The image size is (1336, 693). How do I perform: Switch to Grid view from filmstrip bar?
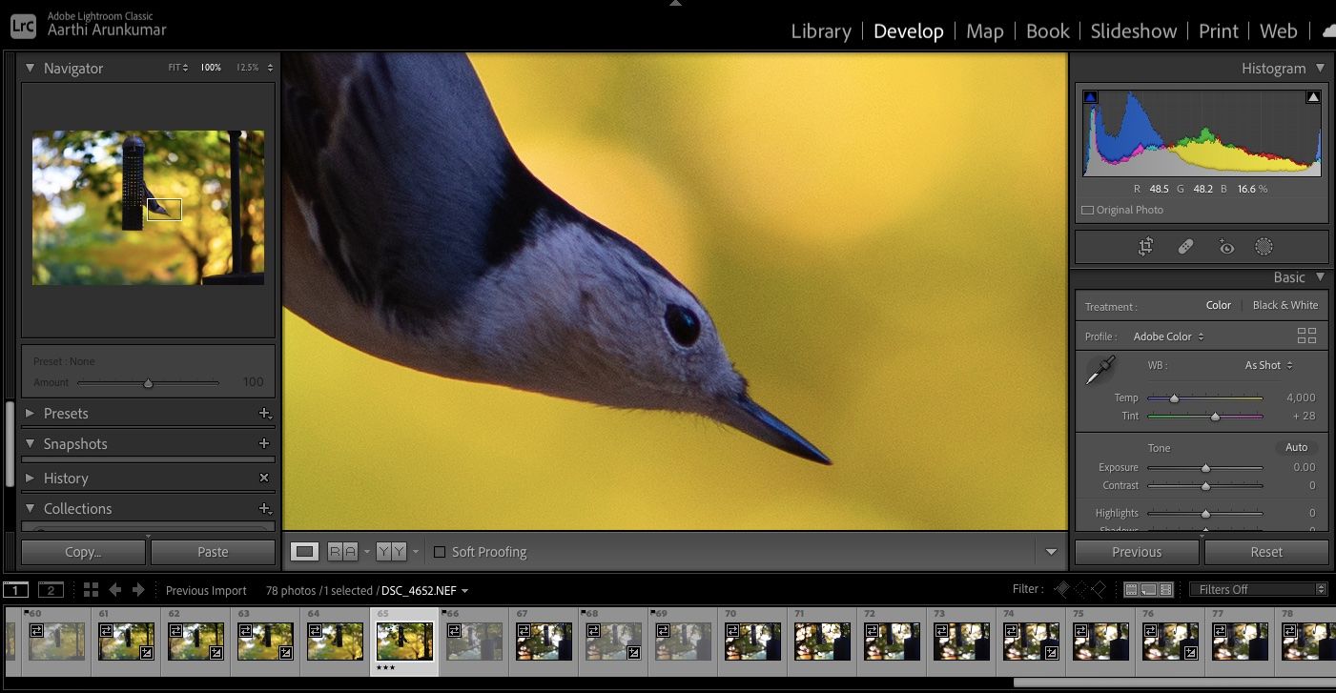(91, 590)
